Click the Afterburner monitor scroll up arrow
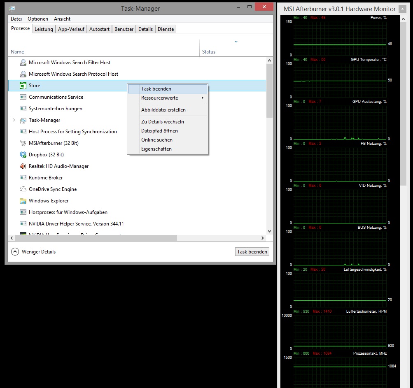The width and height of the screenshot is (413, 388). point(403,19)
